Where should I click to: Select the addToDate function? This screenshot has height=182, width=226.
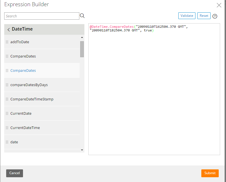20,42
